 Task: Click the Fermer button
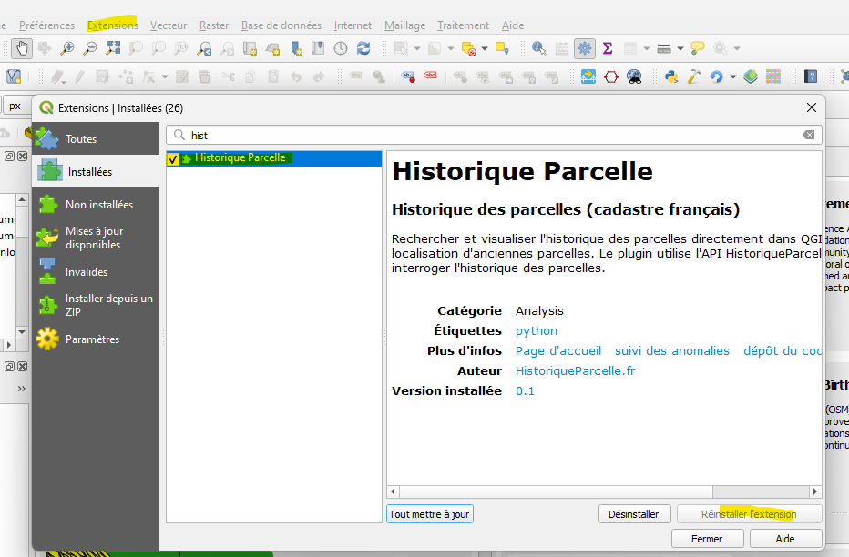tap(707, 539)
